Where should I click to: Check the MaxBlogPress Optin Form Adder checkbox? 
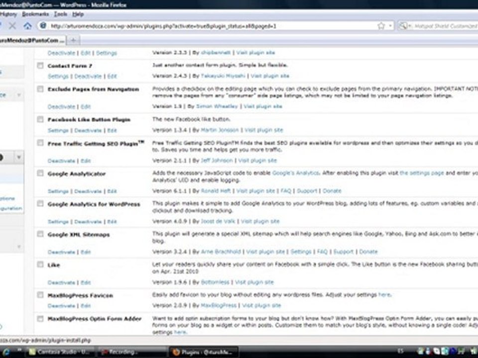[40, 319]
